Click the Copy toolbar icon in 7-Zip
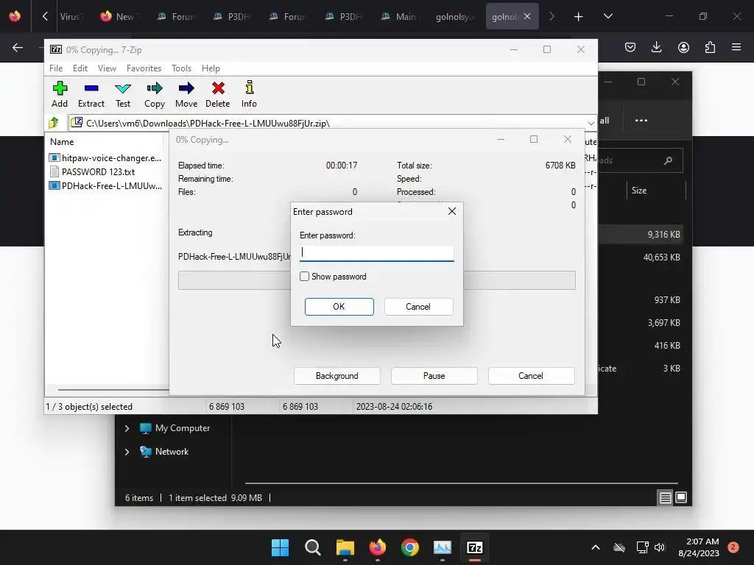Viewport: 754px width, 565px height. (155, 93)
